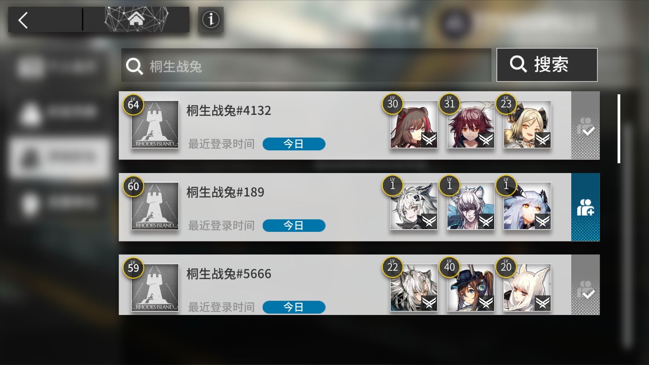Open Rhodes Island avatar of 桐生战兔#5666
The height and width of the screenshot is (365, 649).
(155, 288)
